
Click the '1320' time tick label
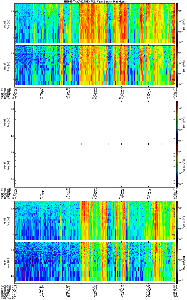pos(121,296)
